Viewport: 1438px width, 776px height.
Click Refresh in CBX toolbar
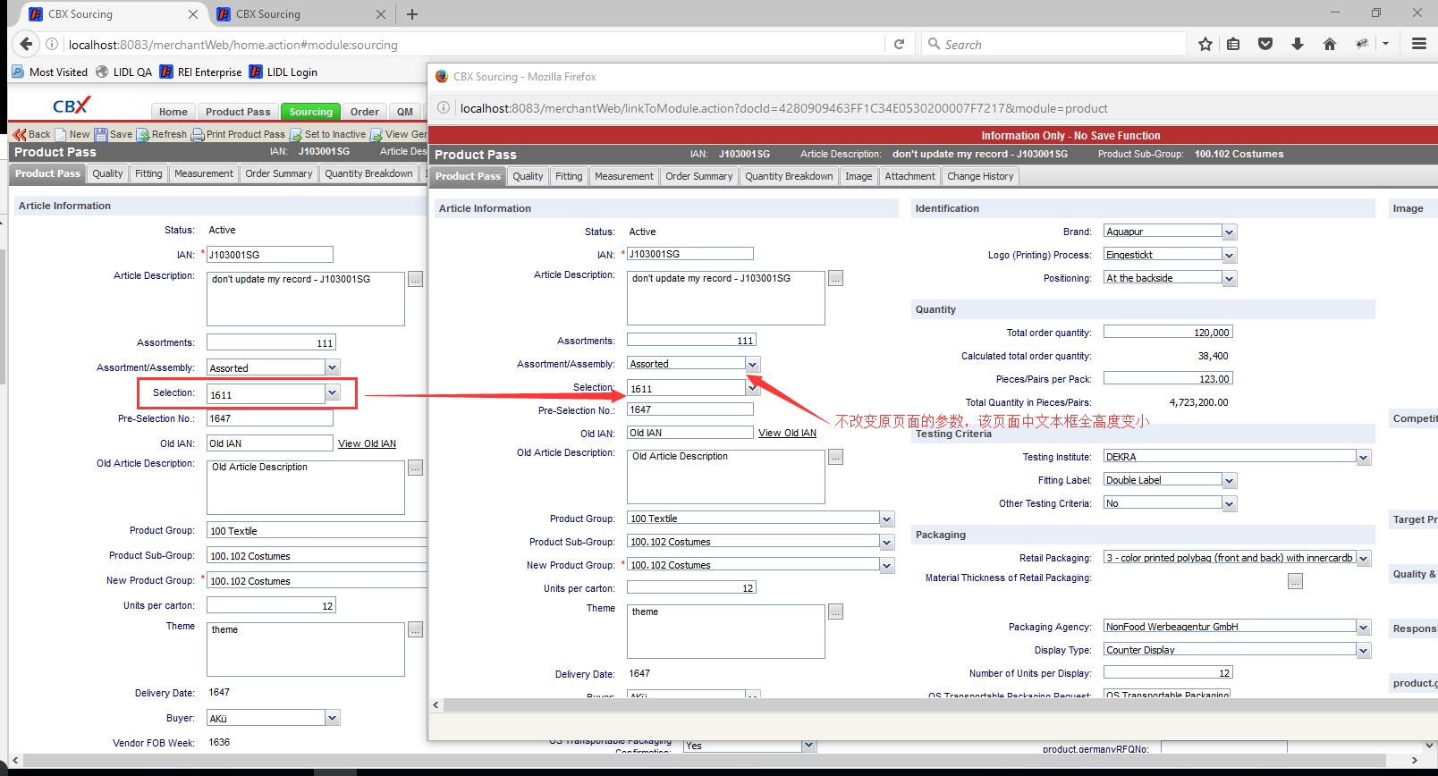tap(162, 134)
